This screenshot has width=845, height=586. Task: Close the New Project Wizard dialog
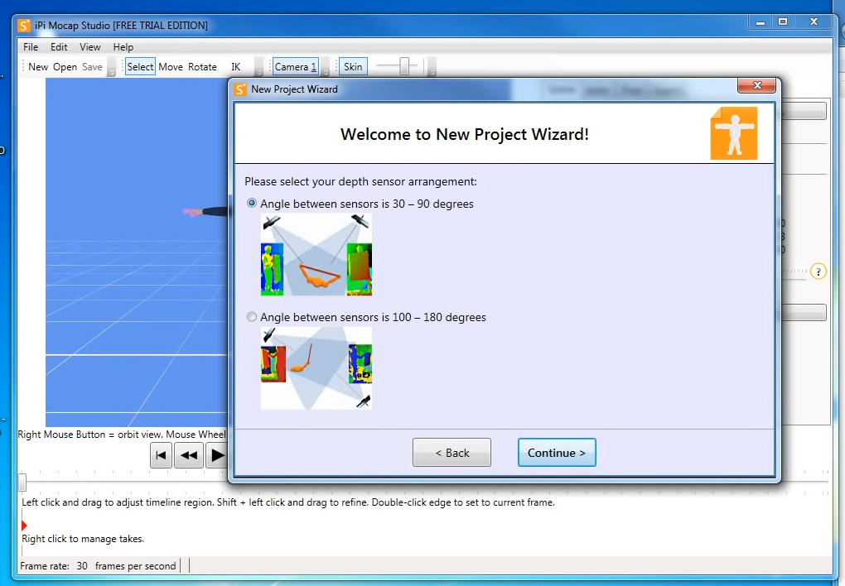[756, 85]
